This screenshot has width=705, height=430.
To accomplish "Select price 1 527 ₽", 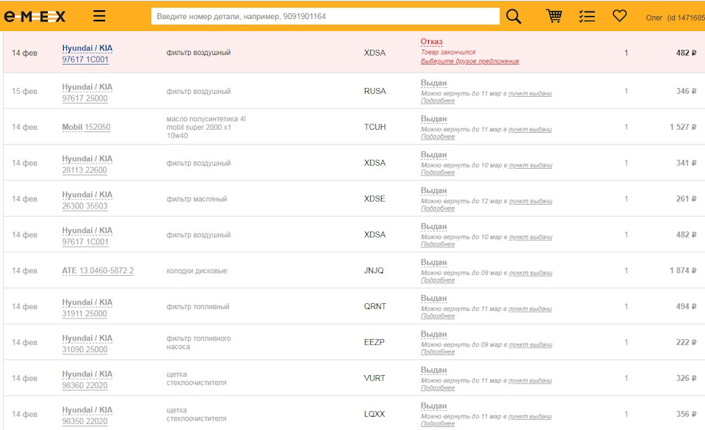I will click(683, 127).
